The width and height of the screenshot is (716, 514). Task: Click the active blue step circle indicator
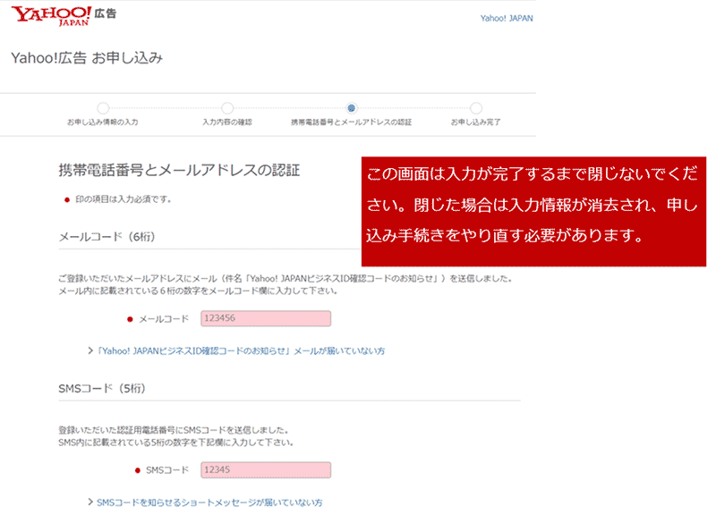click(x=352, y=108)
